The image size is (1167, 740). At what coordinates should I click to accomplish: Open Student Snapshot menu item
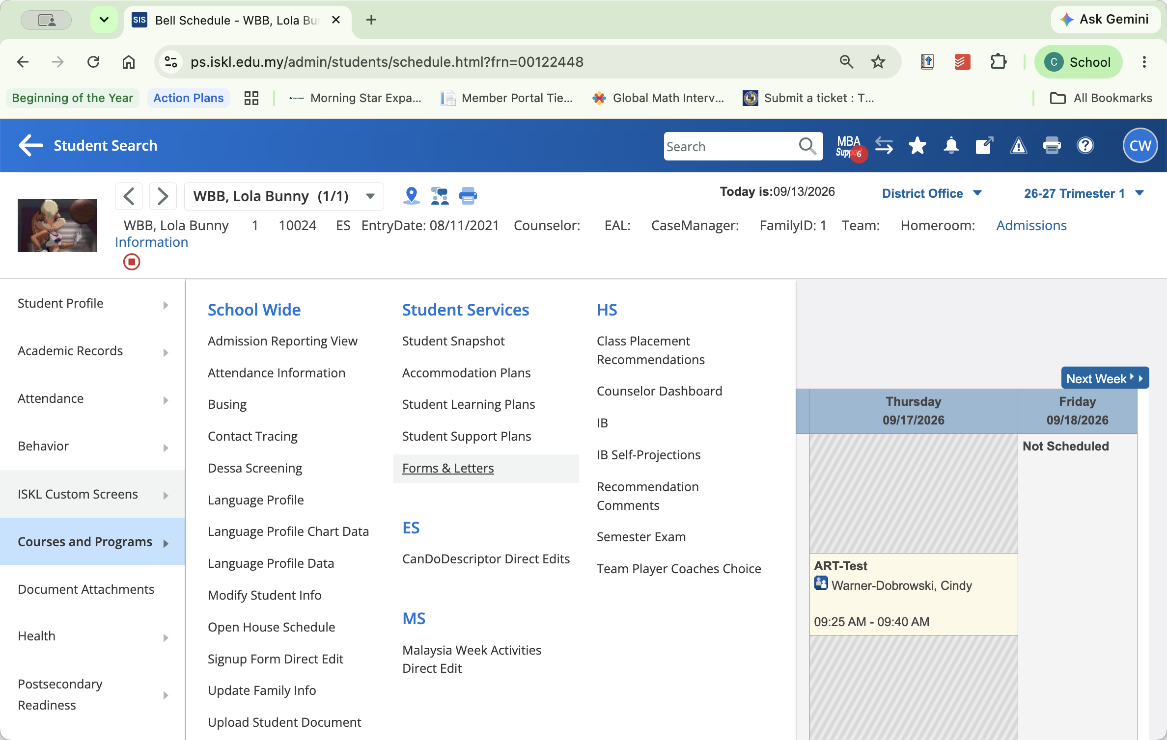[x=453, y=341]
